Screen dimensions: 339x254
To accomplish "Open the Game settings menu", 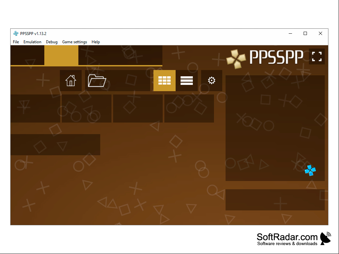I will coord(75,42).
